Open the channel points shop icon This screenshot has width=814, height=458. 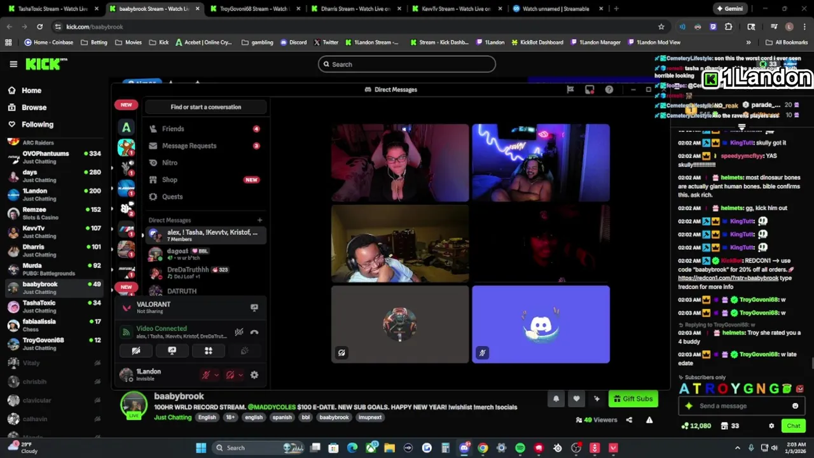click(724, 426)
